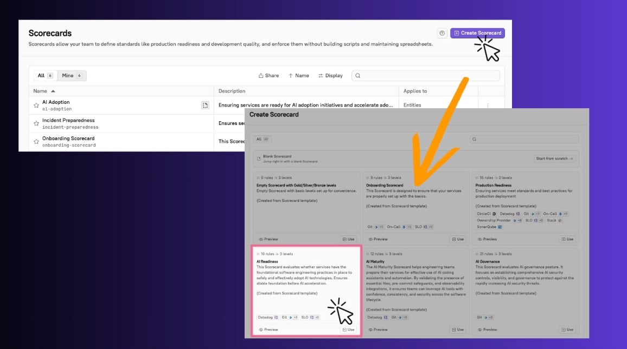Click the Production Readiness card title
Screen dimensions: 627x349
pyautogui.click(x=494, y=186)
